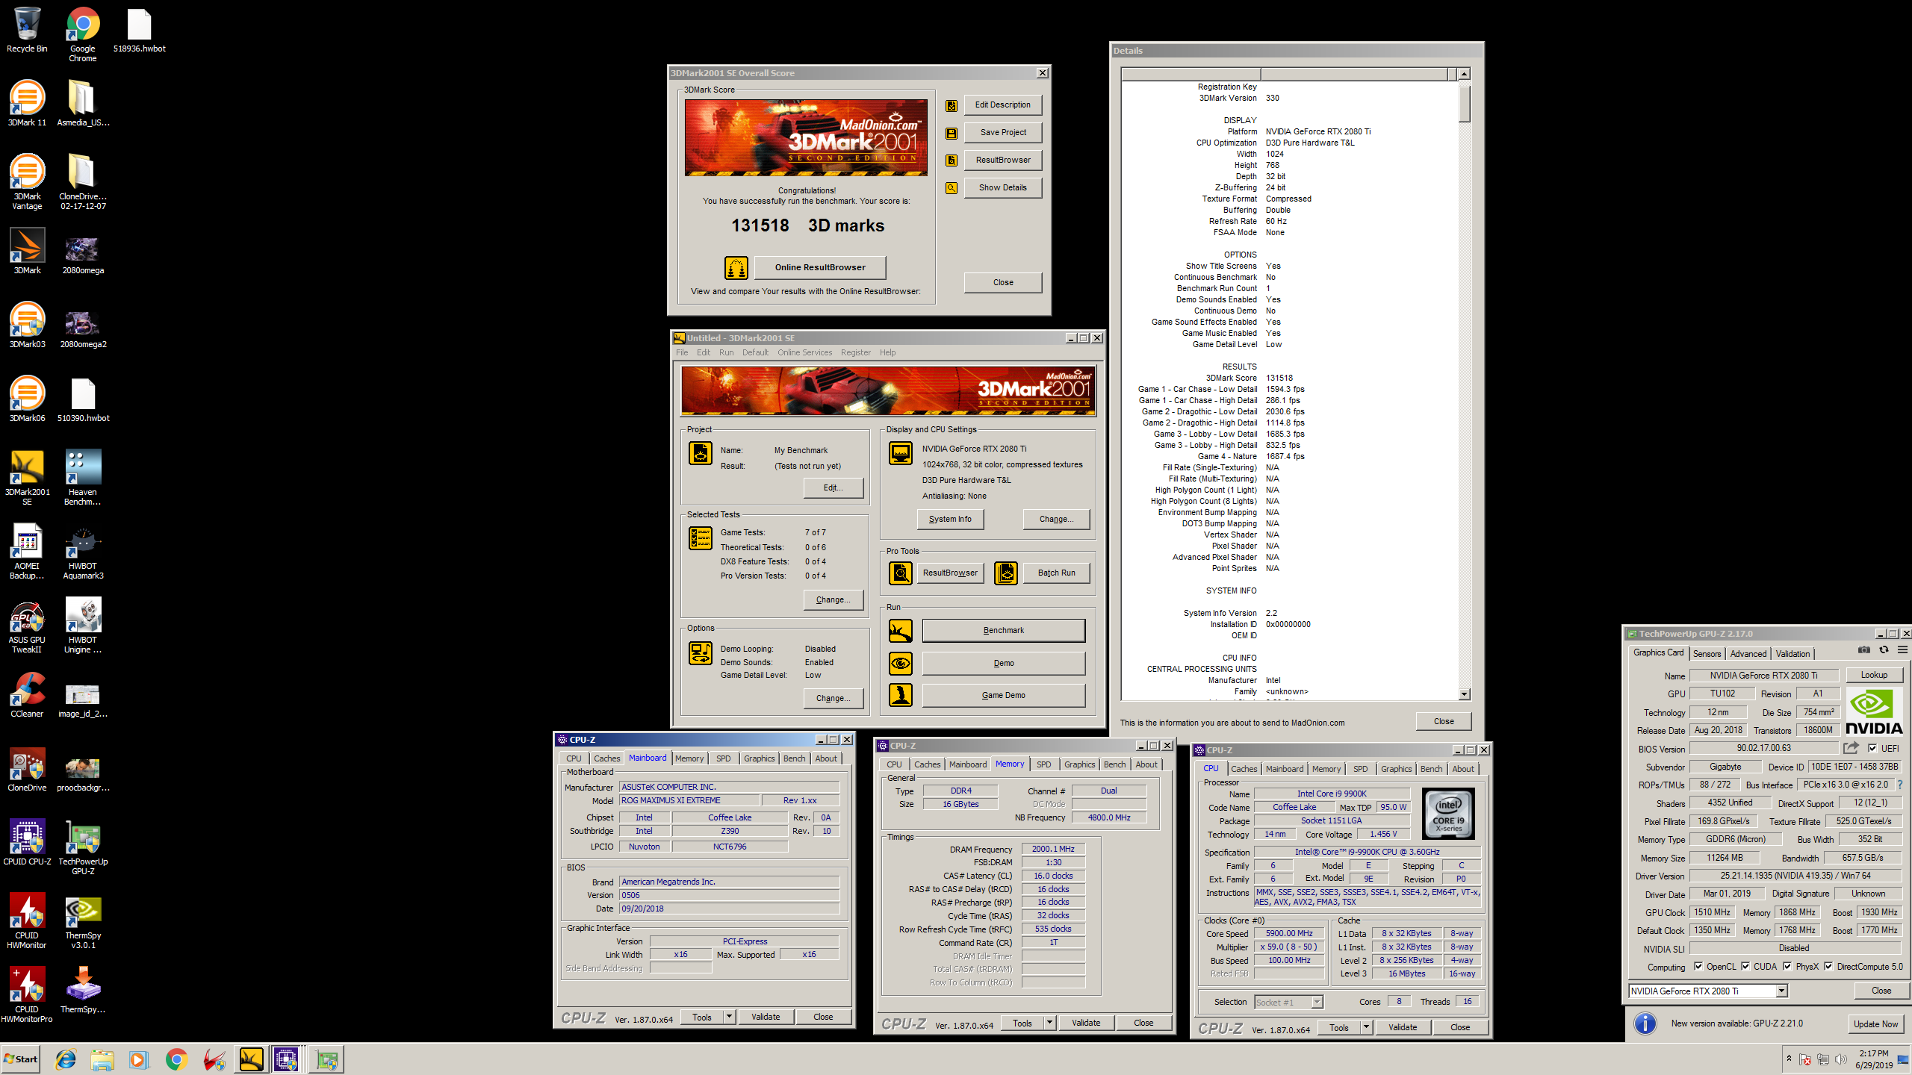Screen dimensions: 1912x1075
Task: Click the Project icon in 3DMark2001 window
Action: (700, 453)
